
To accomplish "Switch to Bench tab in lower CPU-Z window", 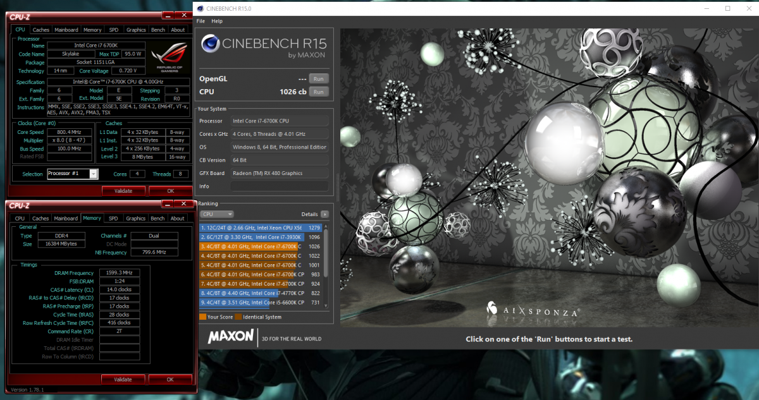I will pyautogui.click(x=158, y=219).
